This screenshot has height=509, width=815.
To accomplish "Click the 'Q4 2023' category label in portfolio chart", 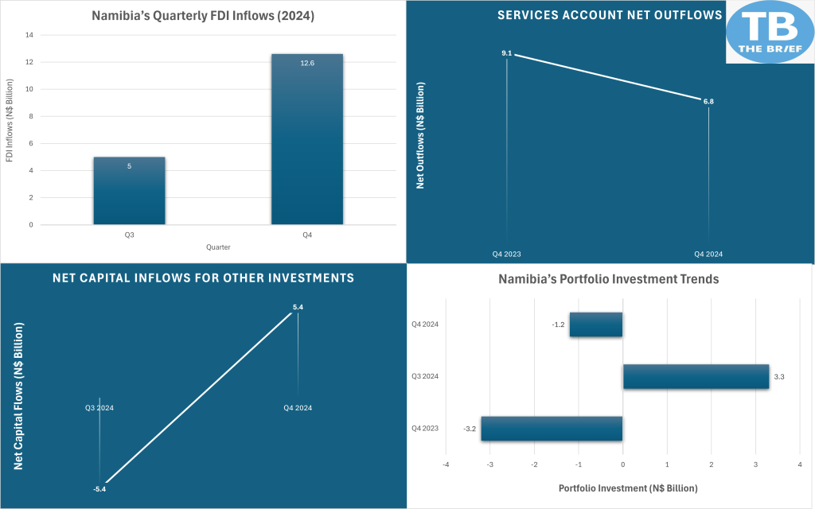I will (x=425, y=428).
